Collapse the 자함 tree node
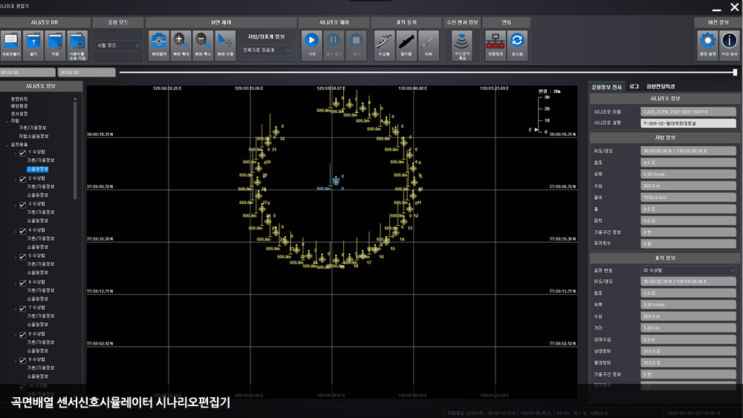743x418 pixels. pyautogui.click(x=7, y=121)
